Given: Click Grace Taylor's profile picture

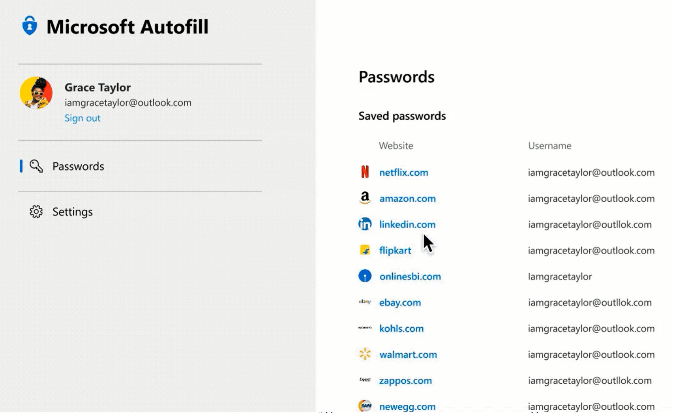Looking at the screenshot, I should click(x=36, y=93).
